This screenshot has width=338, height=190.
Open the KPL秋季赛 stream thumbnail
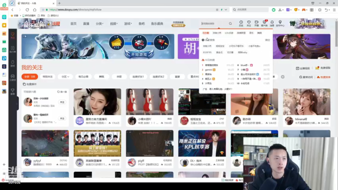click(x=202, y=143)
